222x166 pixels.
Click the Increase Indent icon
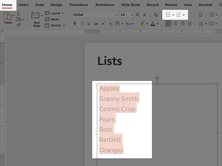200,15
